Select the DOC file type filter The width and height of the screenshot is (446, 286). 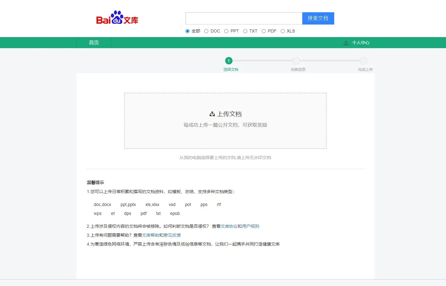(x=206, y=31)
